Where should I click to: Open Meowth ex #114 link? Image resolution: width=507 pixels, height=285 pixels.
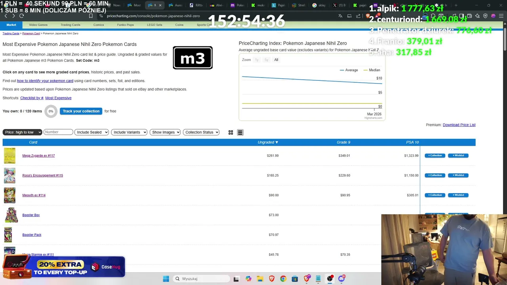(34, 195)
